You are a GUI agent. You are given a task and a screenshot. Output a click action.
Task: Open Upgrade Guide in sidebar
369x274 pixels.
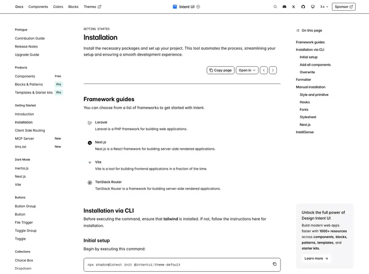coord(27,55)
